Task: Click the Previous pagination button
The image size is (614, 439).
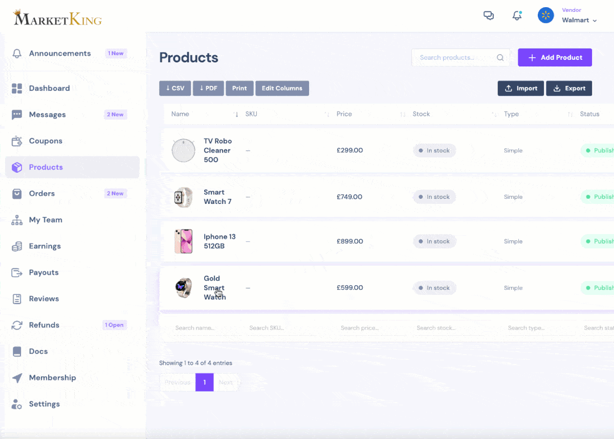Action: coord(178,382)
